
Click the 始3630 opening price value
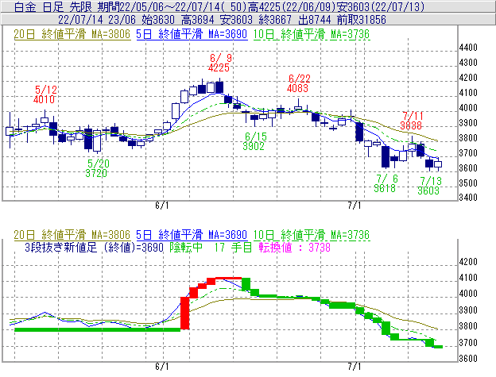click(158, 20)
